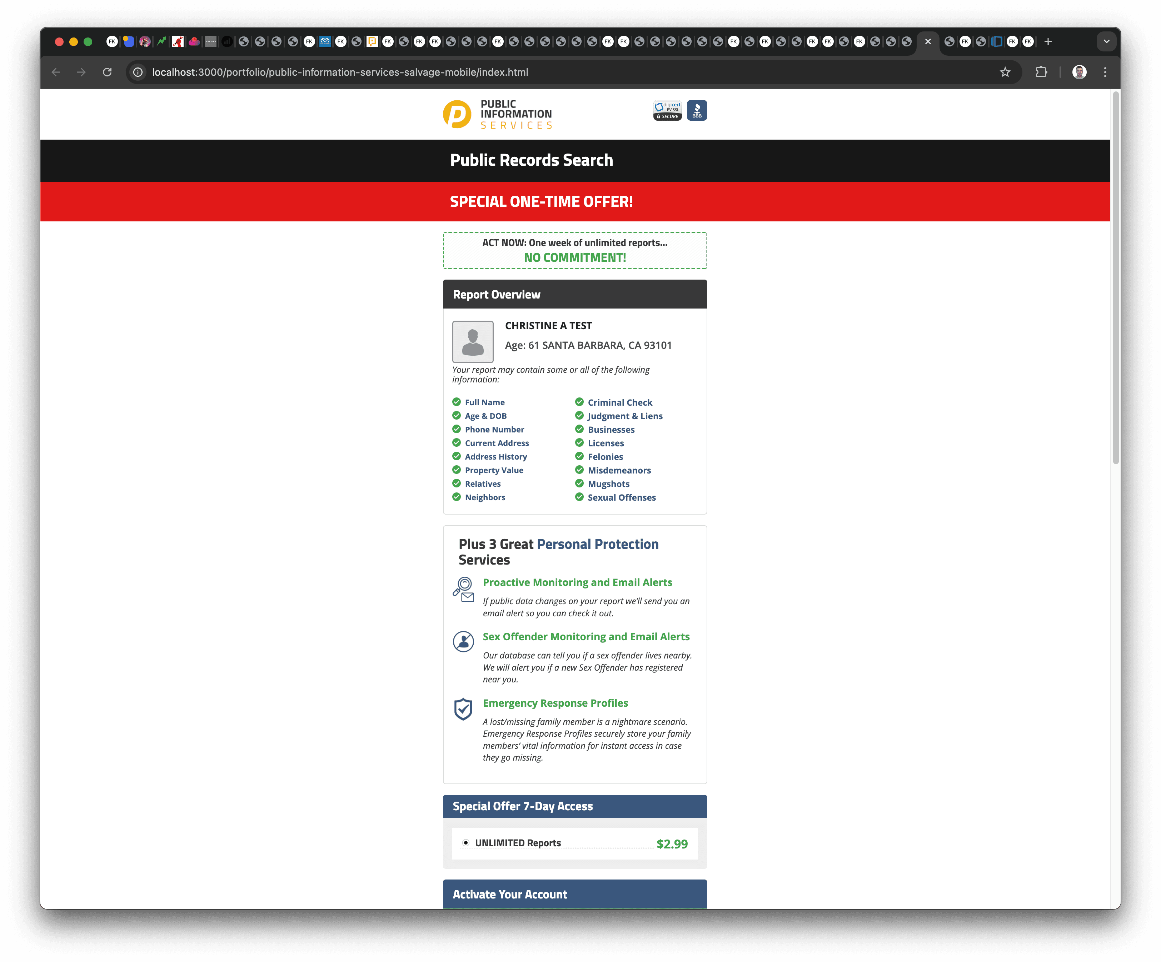Click the Businesses list item
The image size is (1161, 962).
611,429
